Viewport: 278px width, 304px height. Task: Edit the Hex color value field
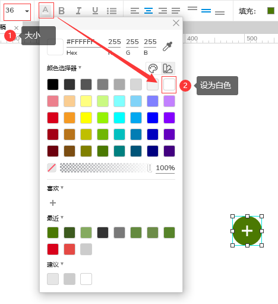84,42
